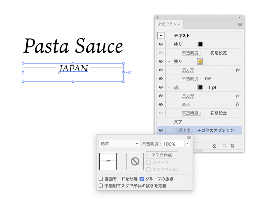The image size is (273, 207).
Task: Open the transparency popup panel menu icon
Action: pos(189,137)
